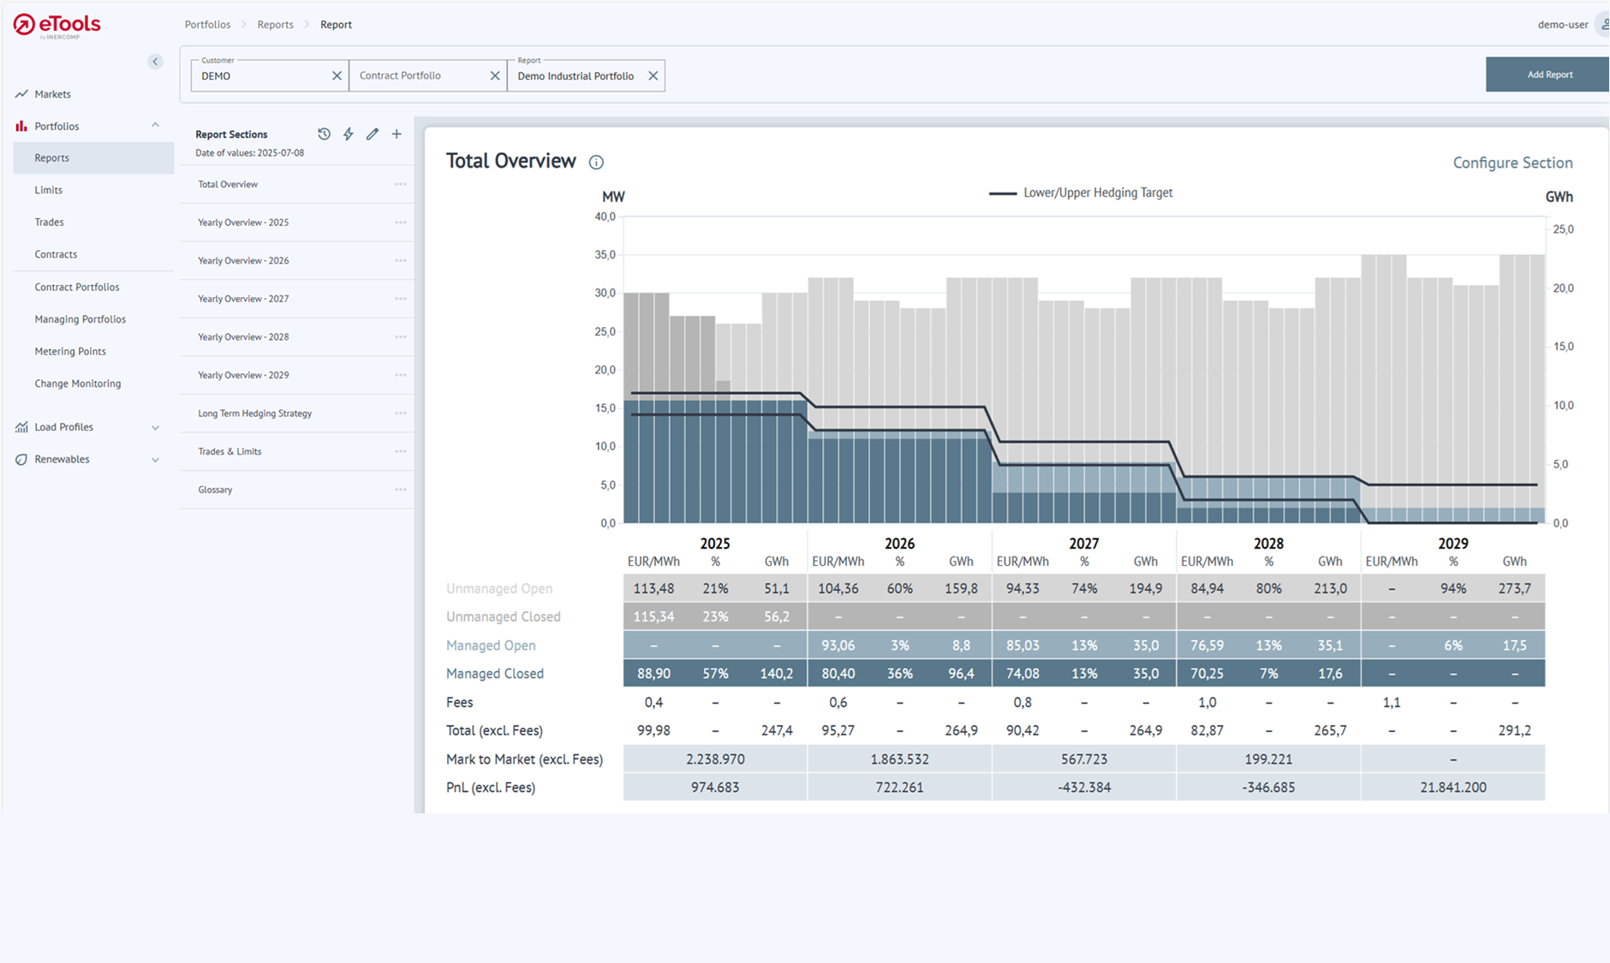Expand the Load Profiles chevron

click(155, 426)
